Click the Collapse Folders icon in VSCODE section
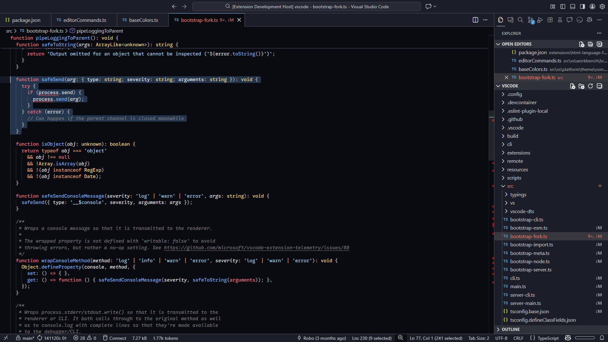The height and width of the screenshot is (342, 608). (600, 86)
